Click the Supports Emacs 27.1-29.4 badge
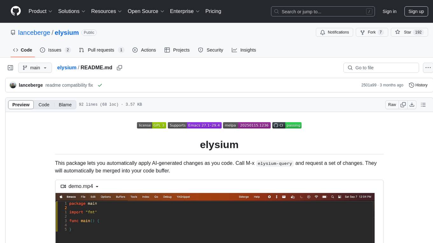Viewport: 433px width, 243px height. point(195,125)
